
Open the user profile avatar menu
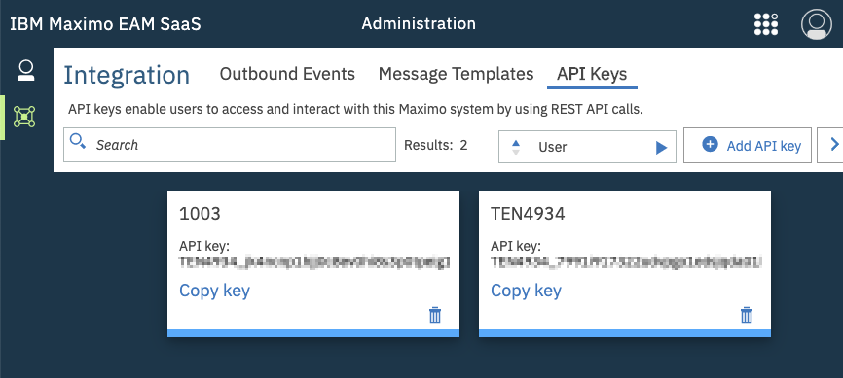point(816,24)
